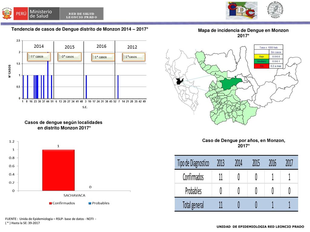310x232 pixels.
Task: Click the red Confirmados legend marker
Action: click(51, 203)
